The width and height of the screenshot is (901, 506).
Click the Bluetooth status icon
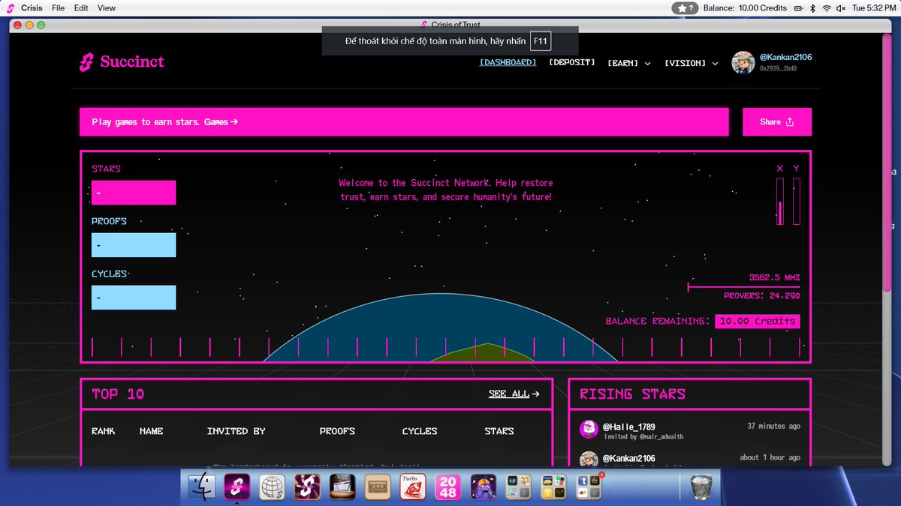coord(812,7)
